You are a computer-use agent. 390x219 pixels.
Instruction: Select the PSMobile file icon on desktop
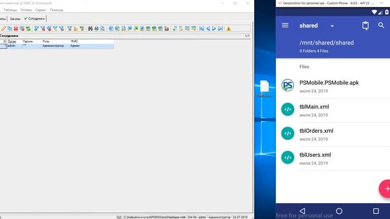coord(264,89)
